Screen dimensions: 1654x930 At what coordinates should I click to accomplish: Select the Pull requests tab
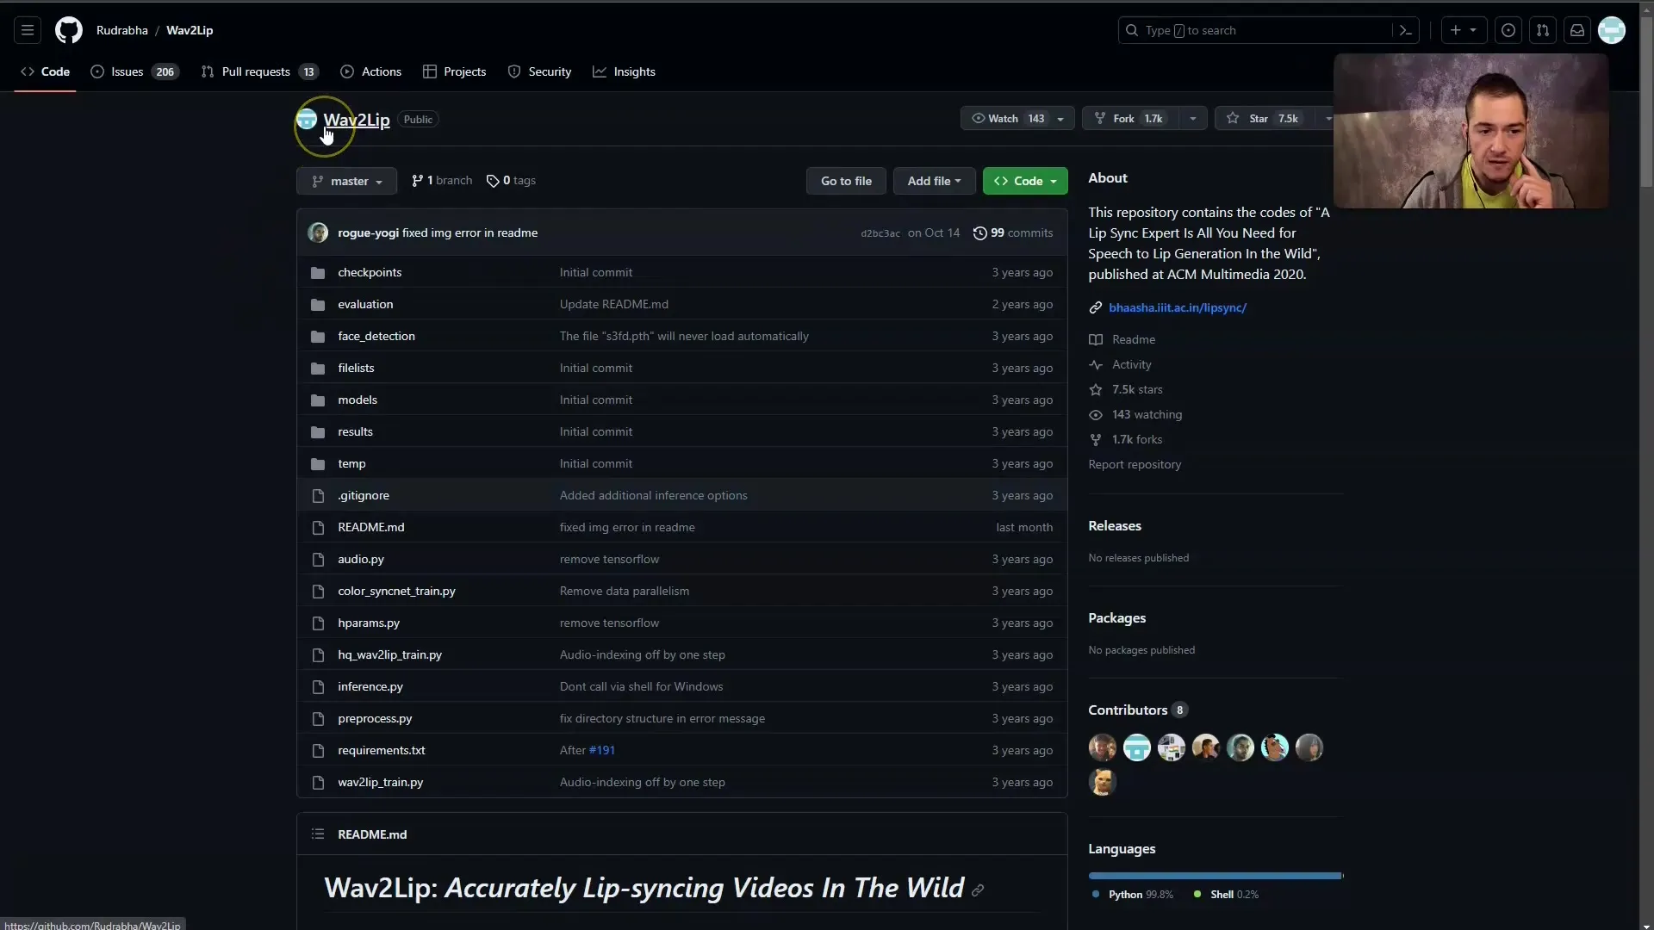[256, 71]
